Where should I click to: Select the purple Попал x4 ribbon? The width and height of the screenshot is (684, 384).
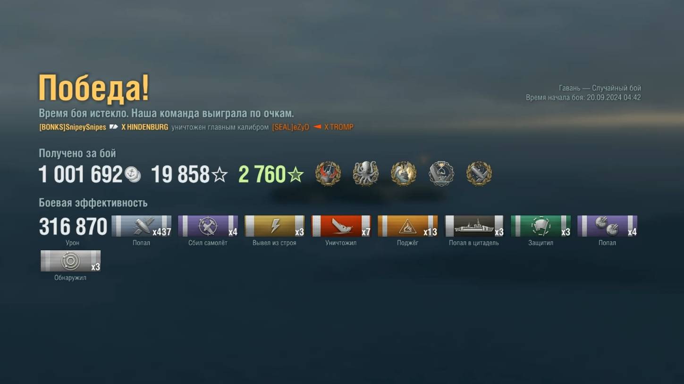[x=607, y=226]
